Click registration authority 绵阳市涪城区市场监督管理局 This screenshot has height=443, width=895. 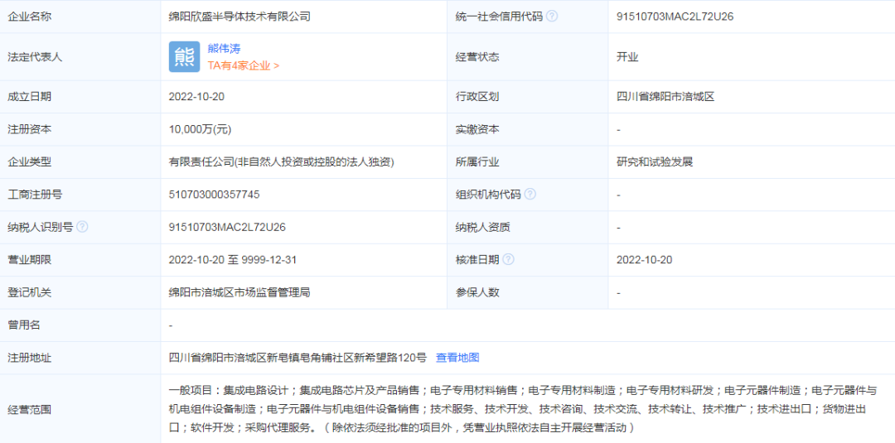click(x=239, y=292)
